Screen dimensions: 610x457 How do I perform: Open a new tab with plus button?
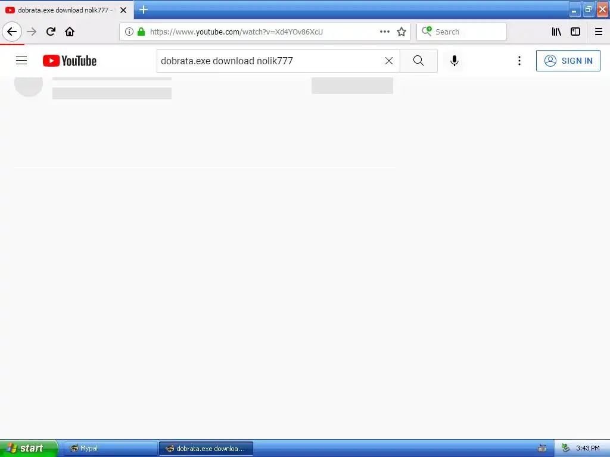click(x=144, y=10)
